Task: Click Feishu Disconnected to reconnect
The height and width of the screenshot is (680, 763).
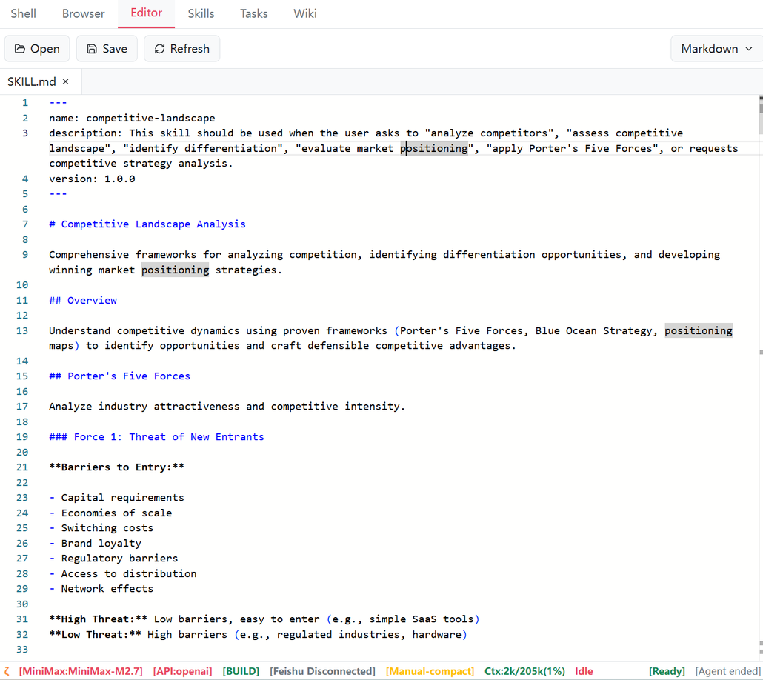Action: (x=323, y=671)
